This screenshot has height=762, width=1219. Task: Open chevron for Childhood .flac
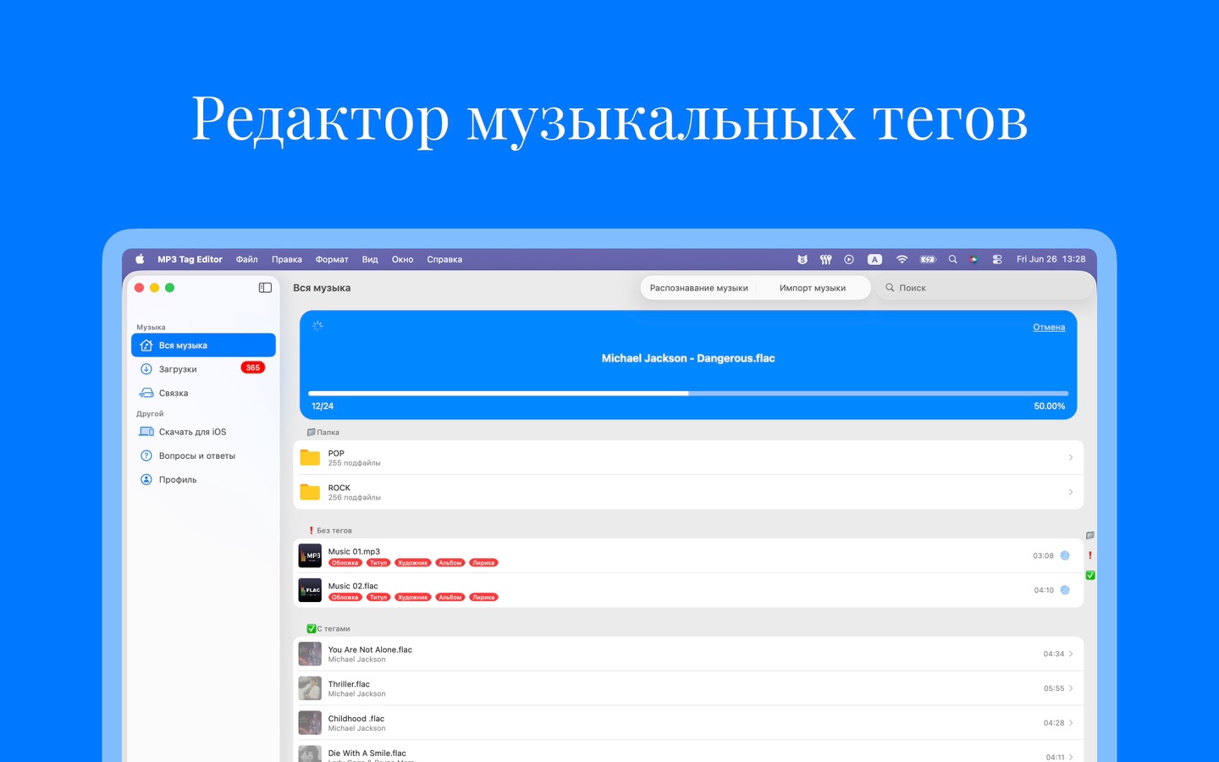pyautogui.click(x=1071, y=723)
